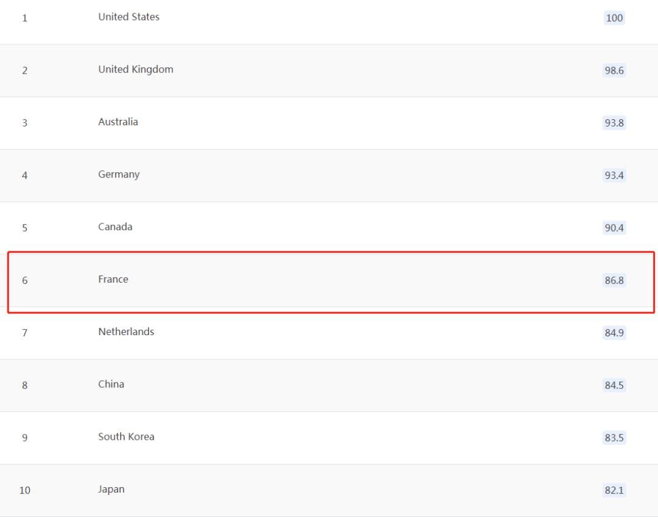Select the United Kingdom country name
The height and width of the screenshot is (517, 658).
click(x=135, y=69)
